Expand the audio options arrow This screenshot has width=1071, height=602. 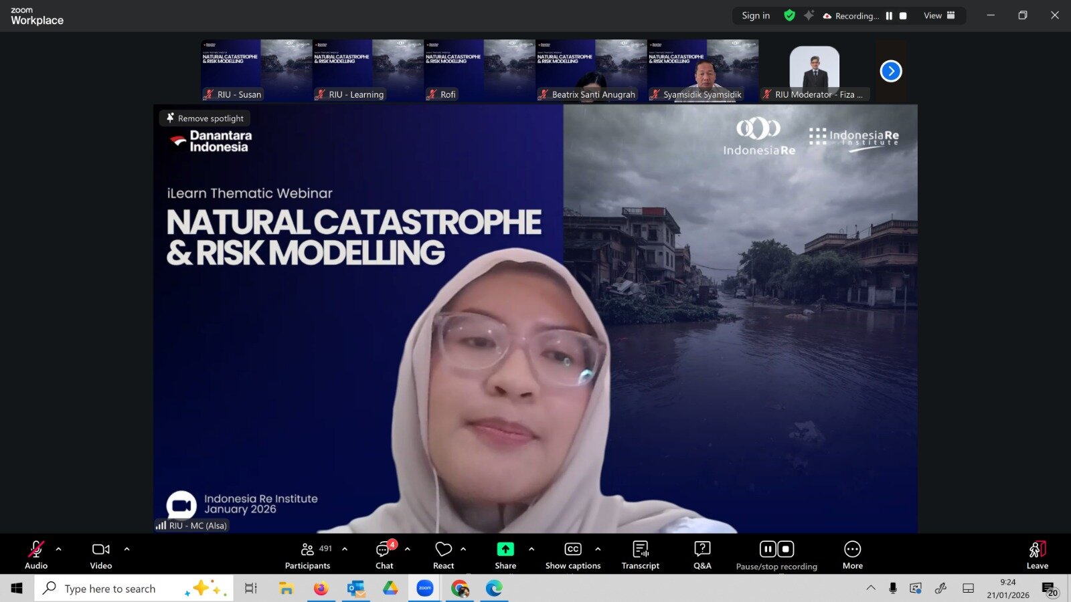click(59, 549)
